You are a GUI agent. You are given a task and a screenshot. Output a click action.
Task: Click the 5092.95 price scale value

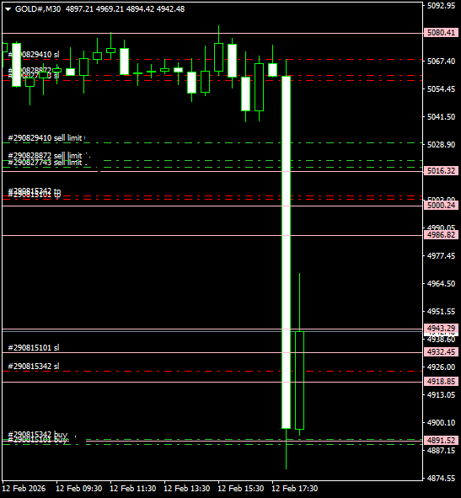[441, 5]
